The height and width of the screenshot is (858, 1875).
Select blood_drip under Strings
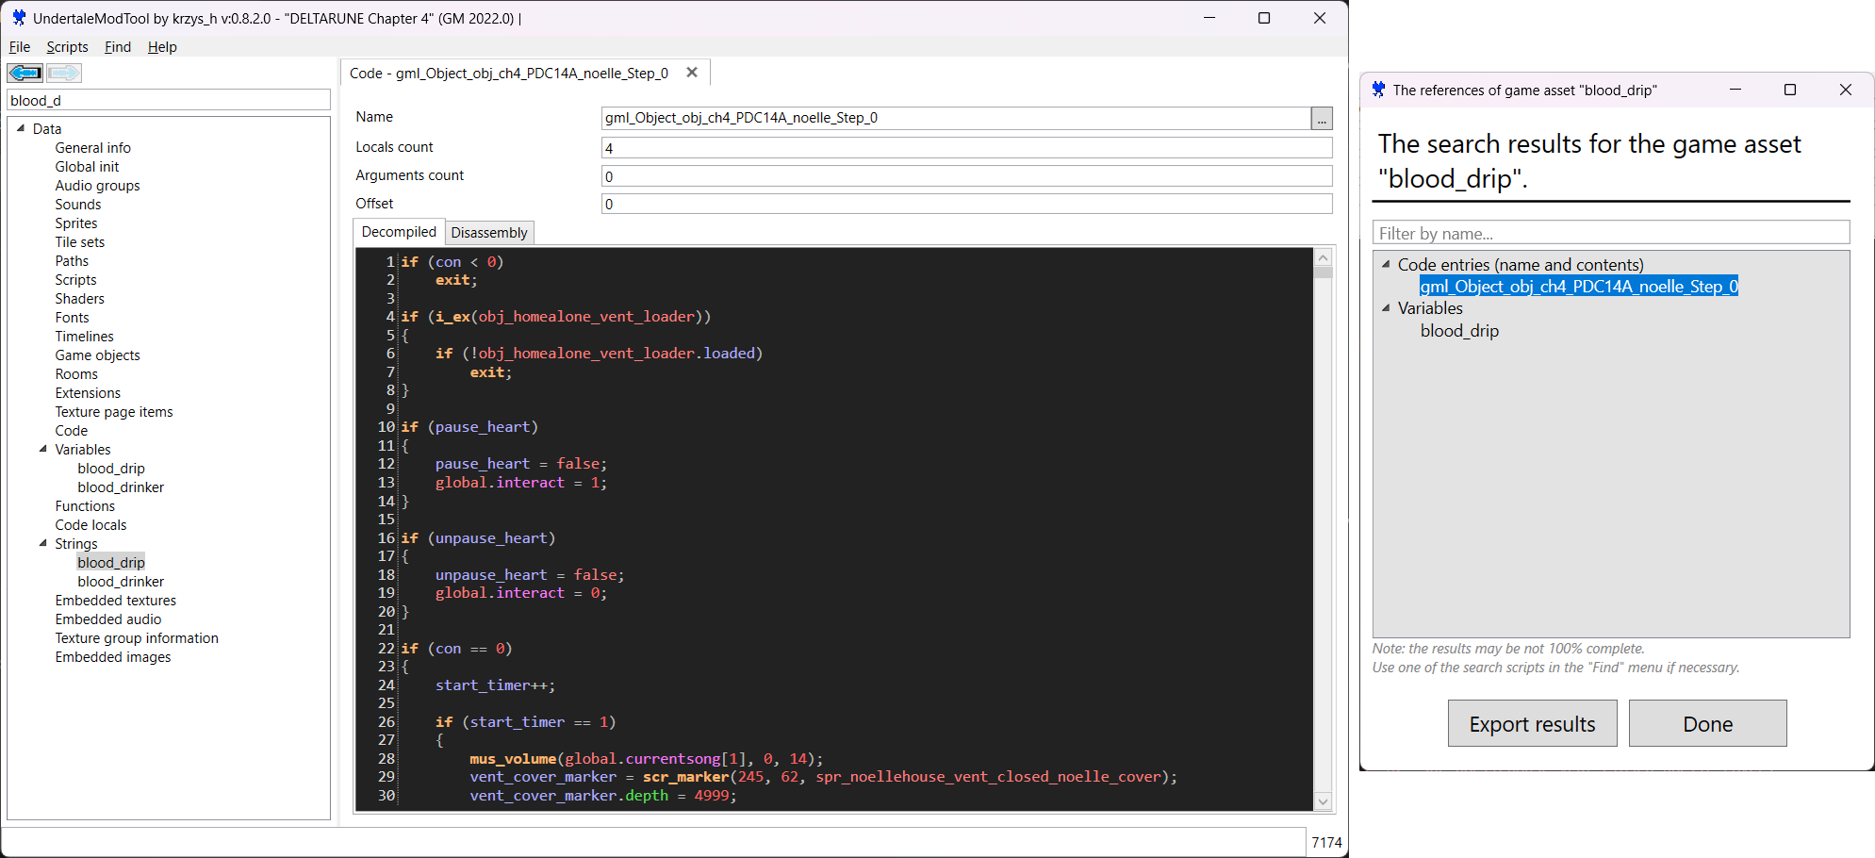pos(111,563)
